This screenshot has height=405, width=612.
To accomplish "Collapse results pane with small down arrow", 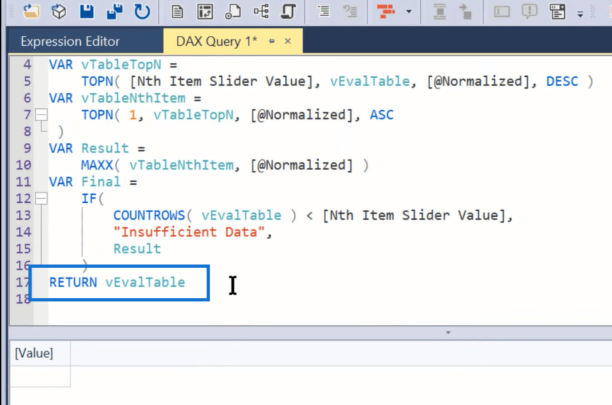I will tap(448, 332).
